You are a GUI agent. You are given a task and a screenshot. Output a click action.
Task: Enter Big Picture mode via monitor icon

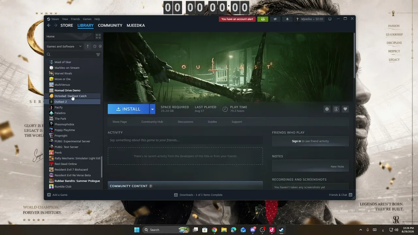pyautogui.click(x=330, y=19)
